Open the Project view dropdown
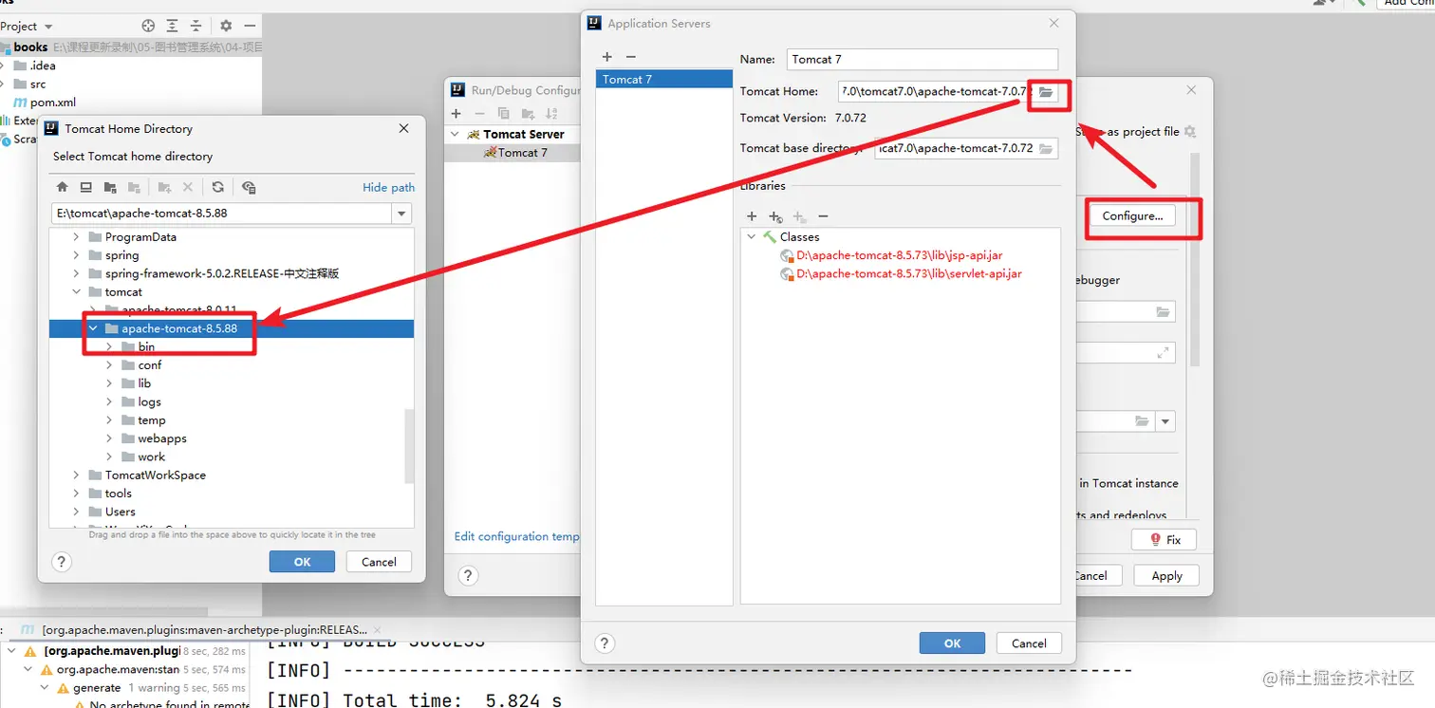 pyautogui.click(x=26, y=26)
